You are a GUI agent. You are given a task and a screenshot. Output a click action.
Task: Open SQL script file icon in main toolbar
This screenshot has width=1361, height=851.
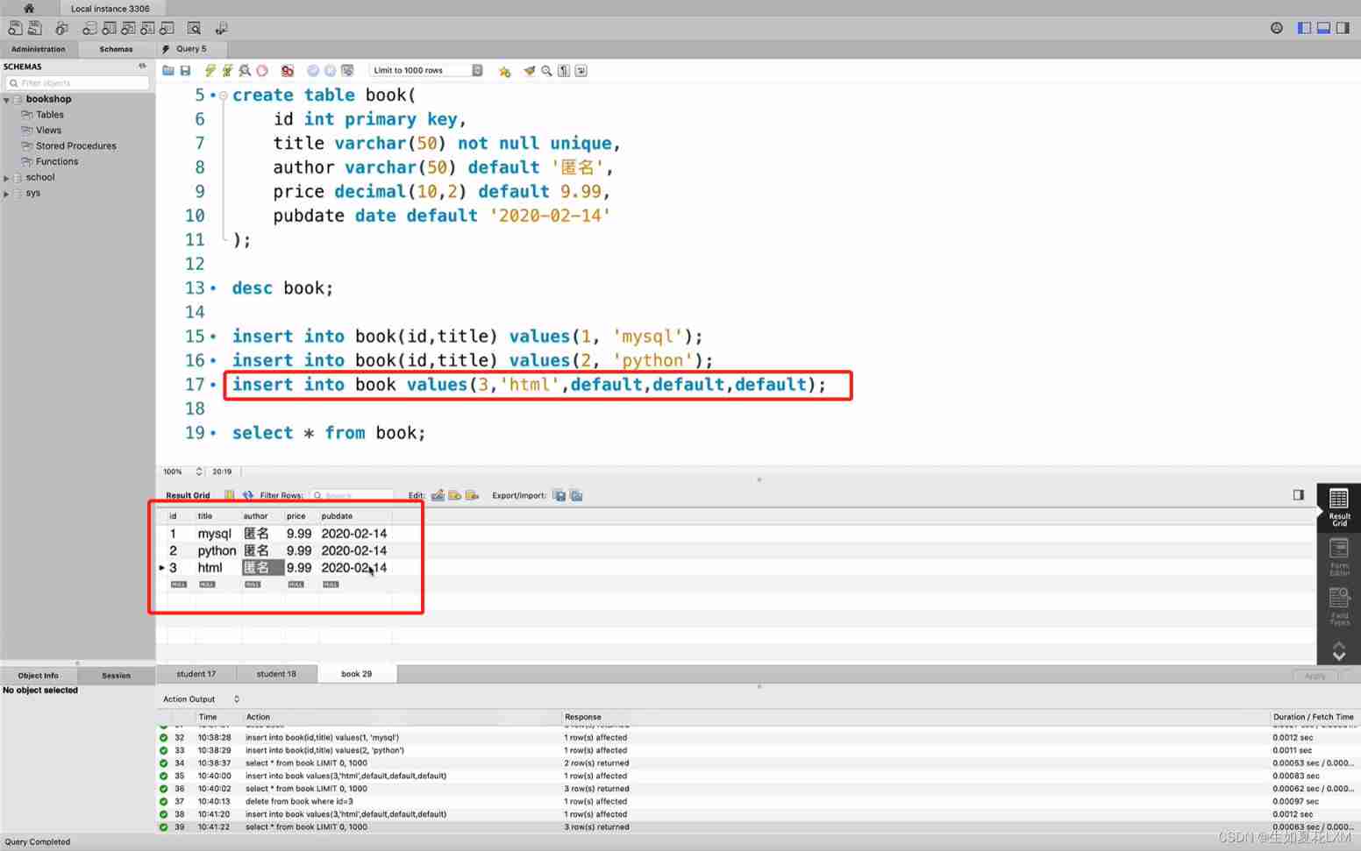35,28
